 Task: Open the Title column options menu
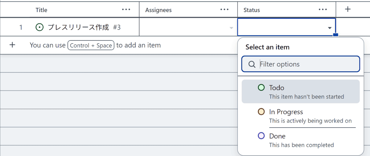[126, 10]
